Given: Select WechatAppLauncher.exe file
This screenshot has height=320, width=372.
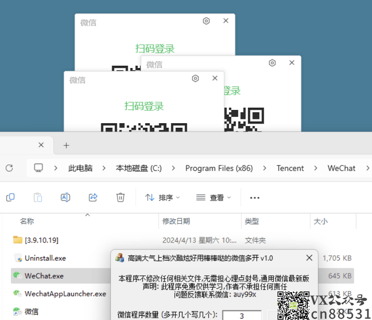Looking at the screenshot, I should point(65,294).
